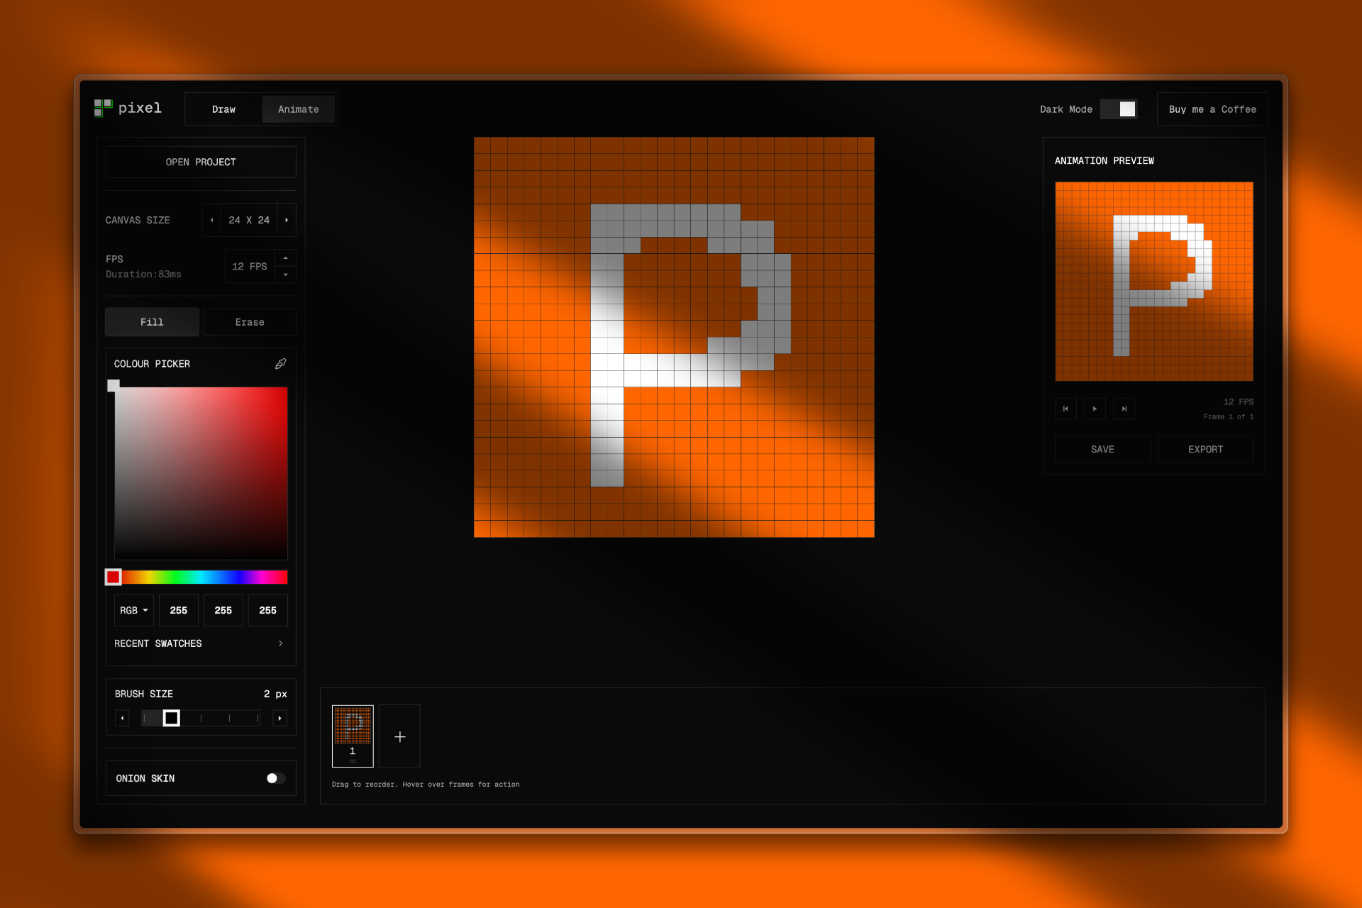Add a new frame with the plus icon
This screenshot has height=908, width=1362.
click(399, 736)
